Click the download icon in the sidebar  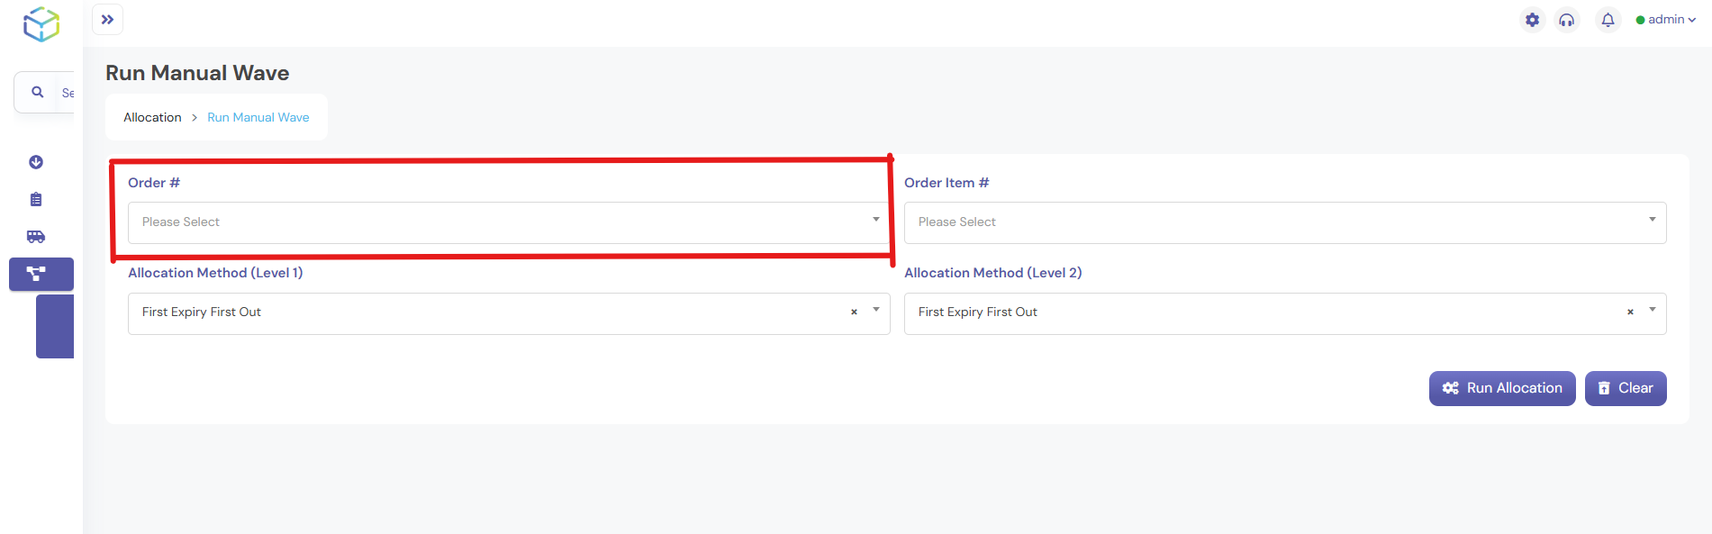click(35, 162)
